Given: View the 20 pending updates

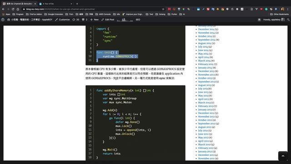Looking at the screenshot, I should pyautogui.click(x=76, y=20).
